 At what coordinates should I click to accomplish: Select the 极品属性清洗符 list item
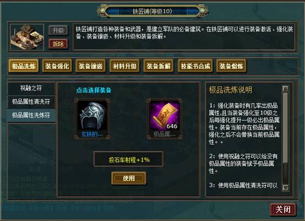click(x=31, y=101)
